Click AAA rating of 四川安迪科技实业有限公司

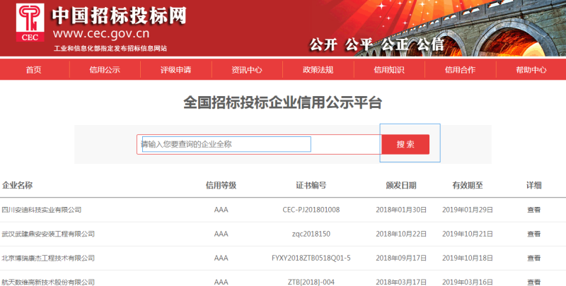221,210
